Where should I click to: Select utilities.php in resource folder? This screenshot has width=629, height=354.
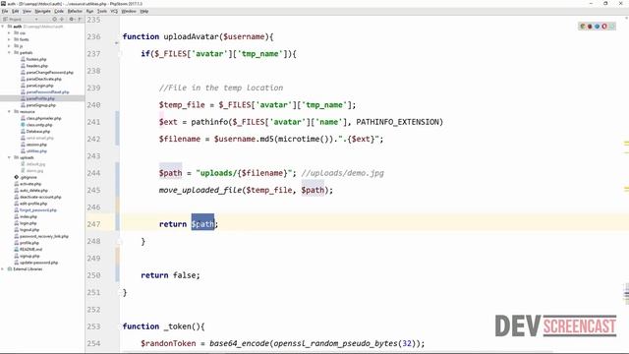[33, 150]
